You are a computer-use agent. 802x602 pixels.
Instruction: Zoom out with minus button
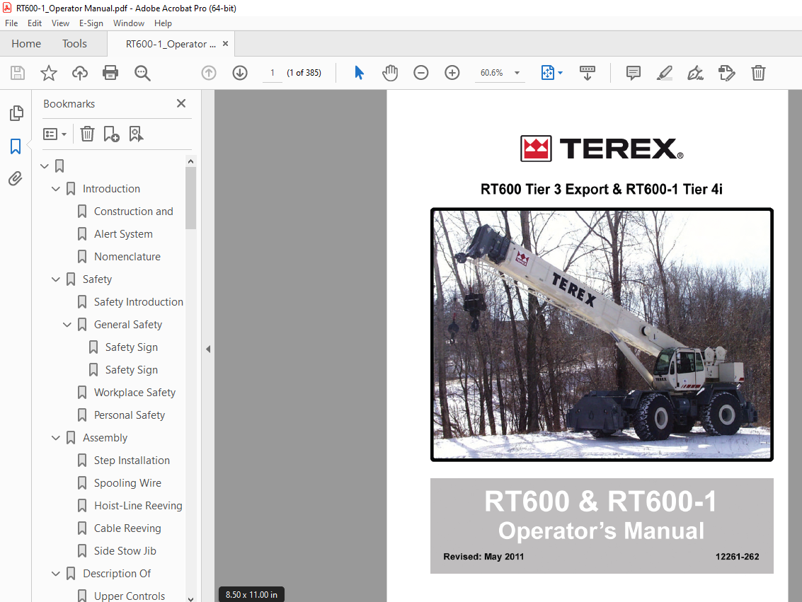(x=421, y=73)
